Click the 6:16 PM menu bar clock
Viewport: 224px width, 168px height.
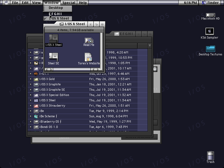coord(190,3)
